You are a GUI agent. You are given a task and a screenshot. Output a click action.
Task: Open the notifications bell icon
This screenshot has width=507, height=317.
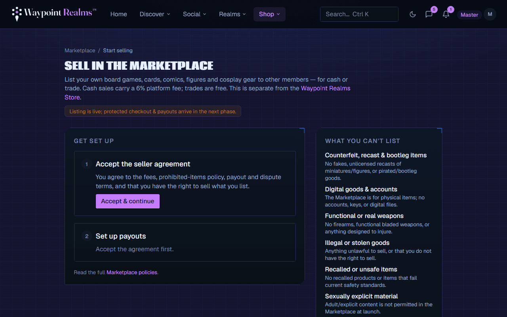tap(446, 14)
